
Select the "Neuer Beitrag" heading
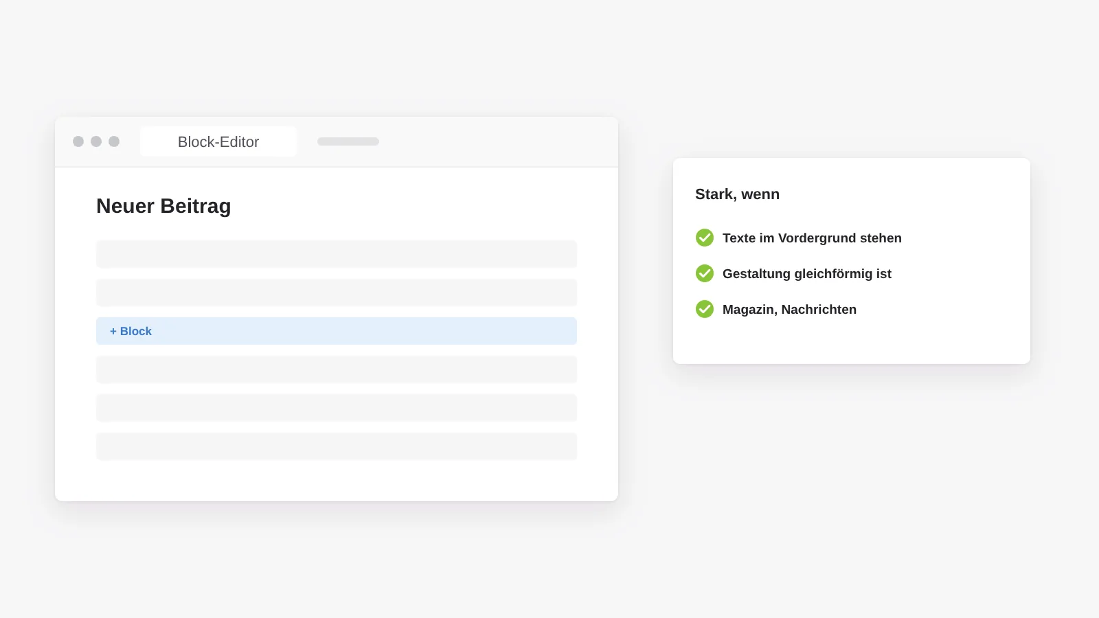click(163, 206)
